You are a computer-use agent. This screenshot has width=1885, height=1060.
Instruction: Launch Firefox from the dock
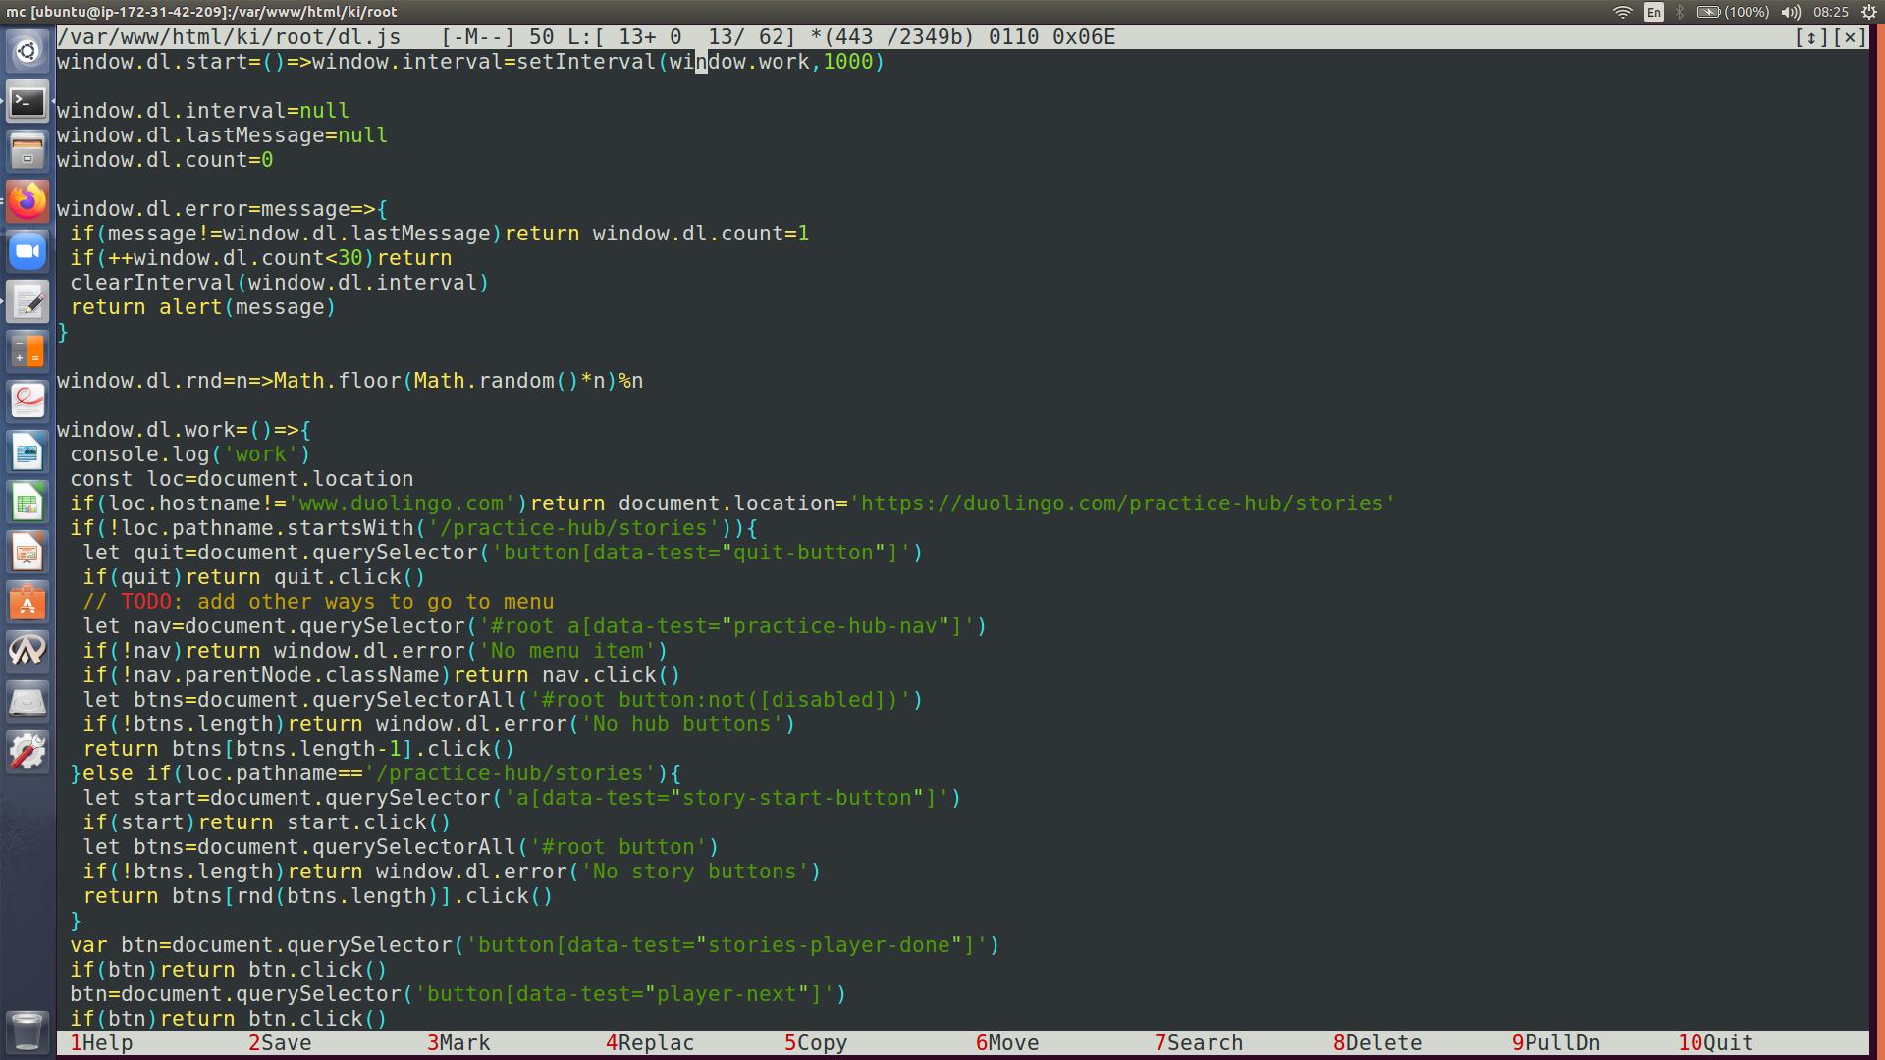coord(27,202)
